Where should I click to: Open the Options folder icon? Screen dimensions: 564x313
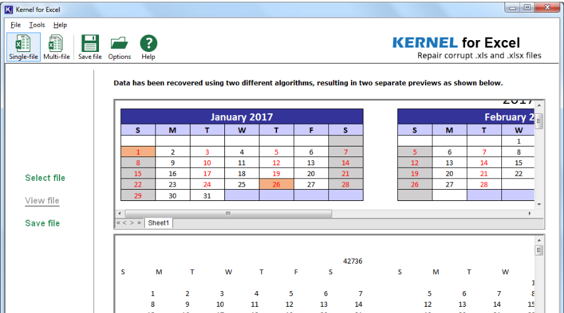(120, 47)
